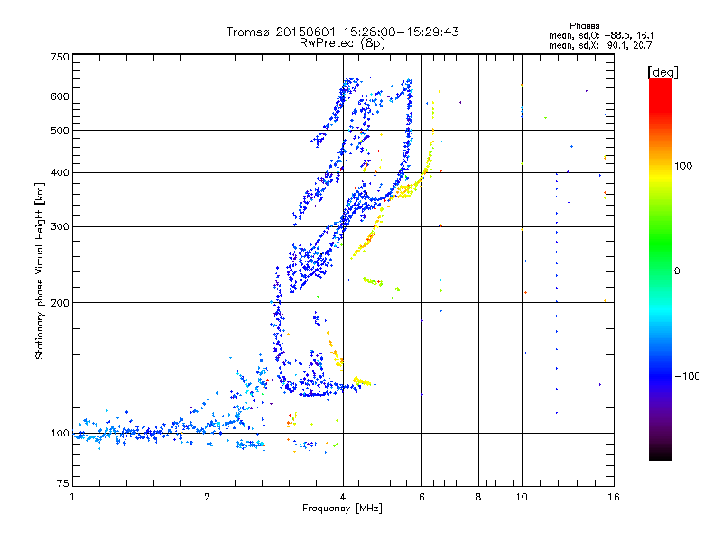Click the y-axis tick label "600"
The width and height of the screenshot is (722, 541).
click(x=60, y=96)
